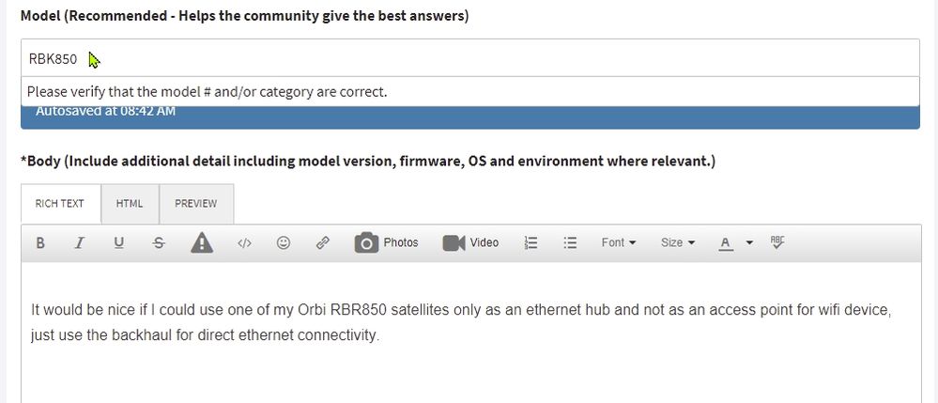The image size is (938, 403).
Task: Click the Model input field
Action: tap(469, 60)
